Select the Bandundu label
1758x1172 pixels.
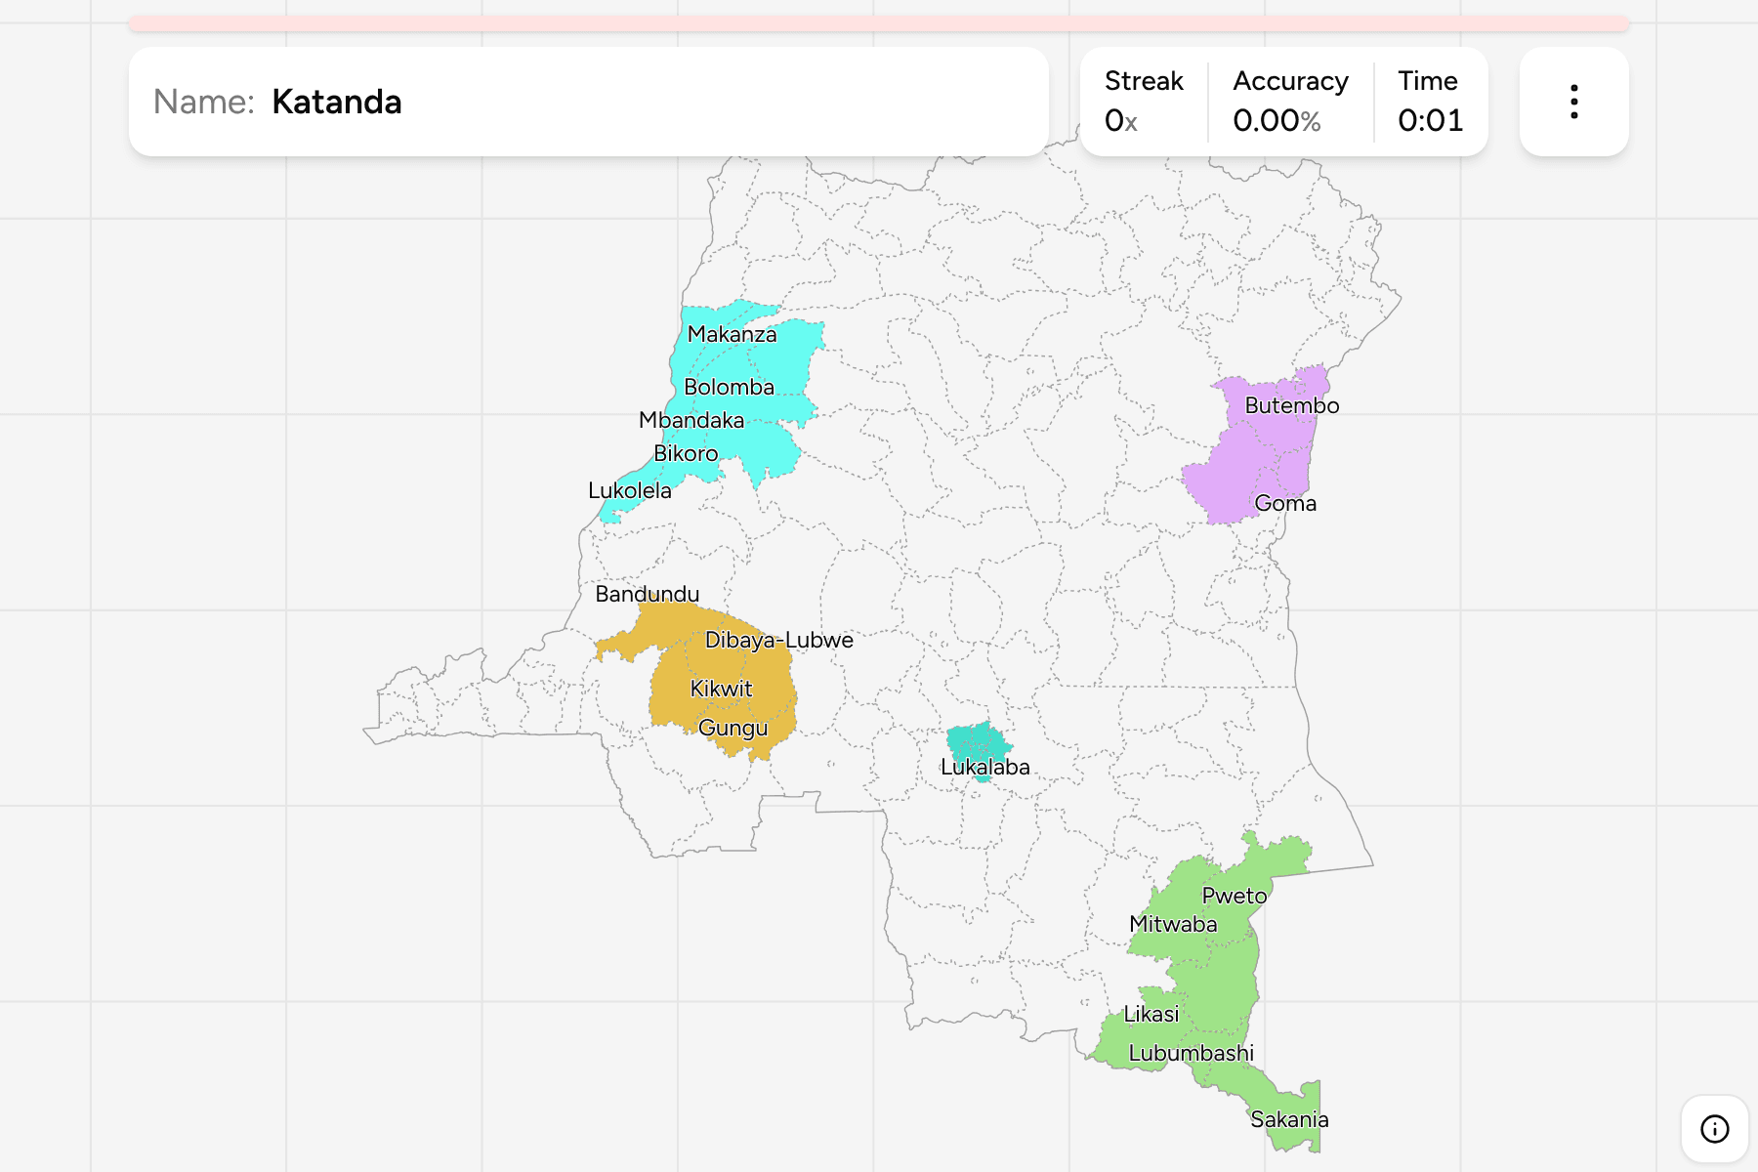pyautogui.click(x=648, y=594)
